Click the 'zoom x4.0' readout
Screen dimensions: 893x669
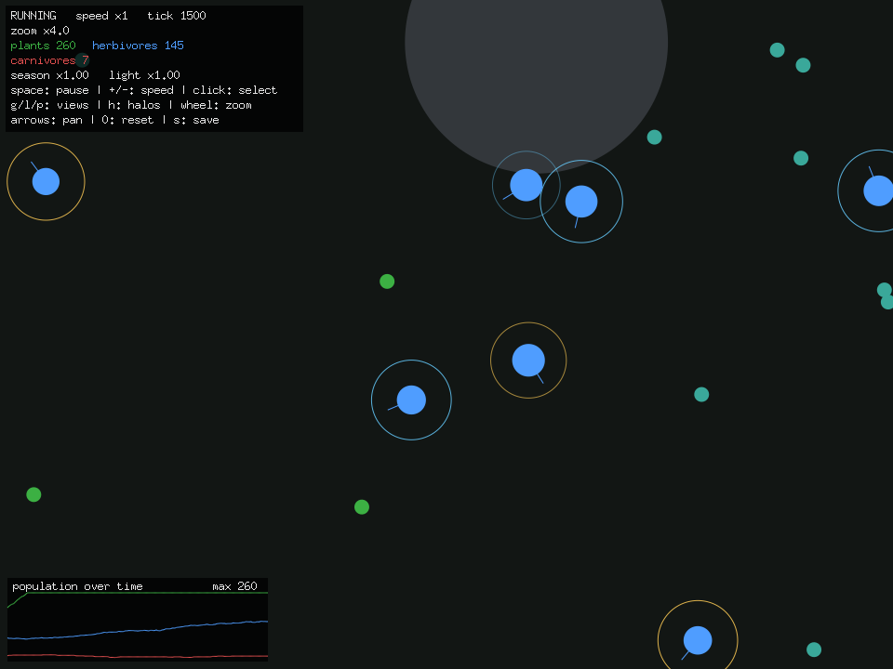coord(40,31)
